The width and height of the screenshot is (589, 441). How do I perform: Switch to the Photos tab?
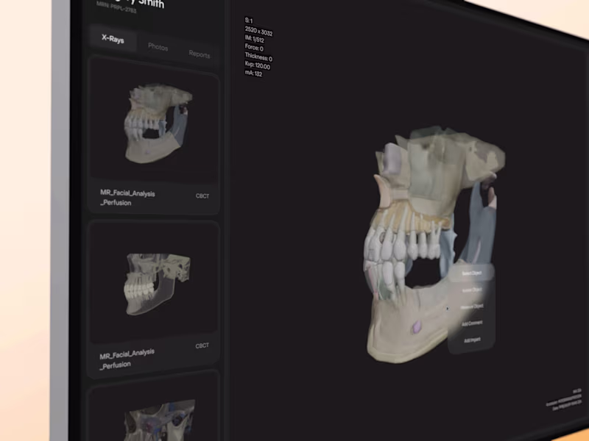click(x=158, y=47)
